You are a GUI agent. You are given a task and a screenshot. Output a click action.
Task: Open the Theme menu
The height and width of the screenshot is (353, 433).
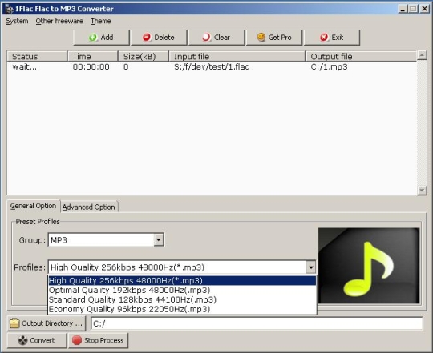click(101, 22)
